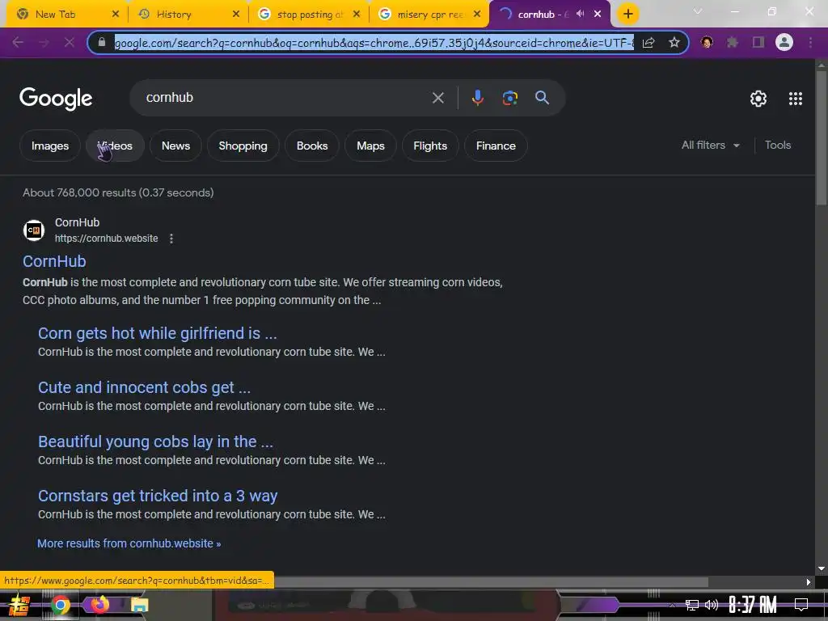
Task: Submit search with the magnifier icon
Action: click(x=542, y=98)
